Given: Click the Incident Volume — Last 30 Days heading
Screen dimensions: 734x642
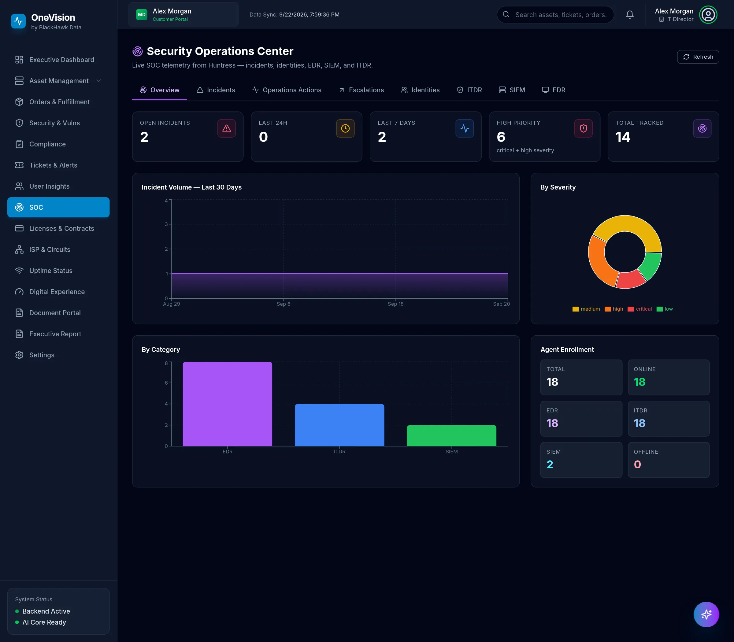Looking at the screenshot, I should (191, 187).
